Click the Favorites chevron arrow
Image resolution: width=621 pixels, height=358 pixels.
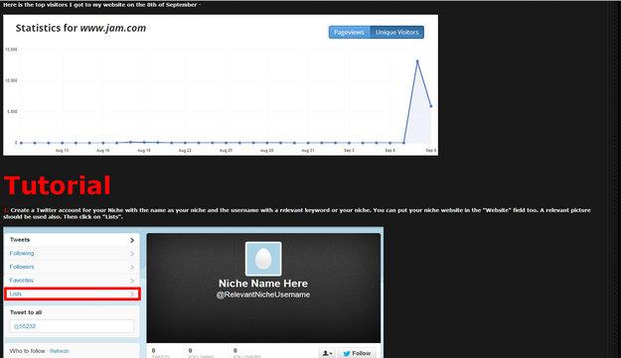132,281
